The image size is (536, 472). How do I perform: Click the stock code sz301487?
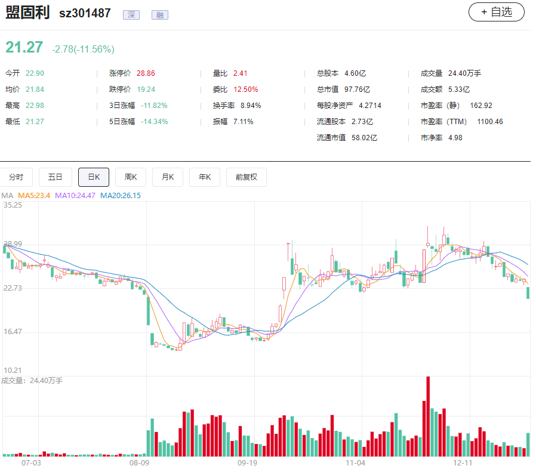(x=85, y=13)
